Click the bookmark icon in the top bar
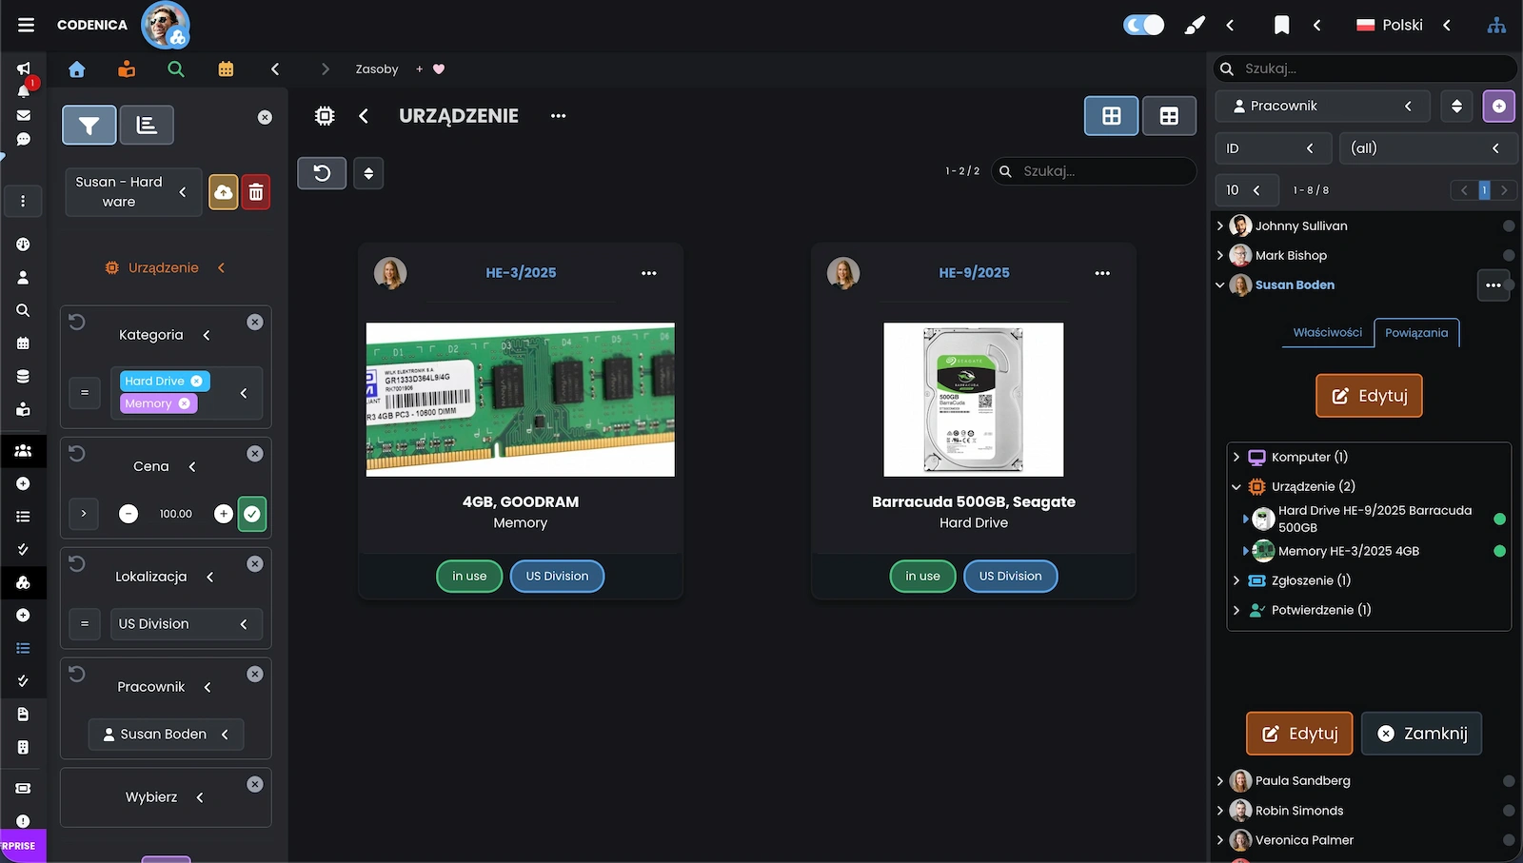 click(1281, 26)
